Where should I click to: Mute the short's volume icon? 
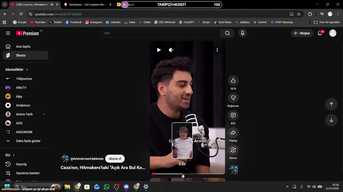171,50
